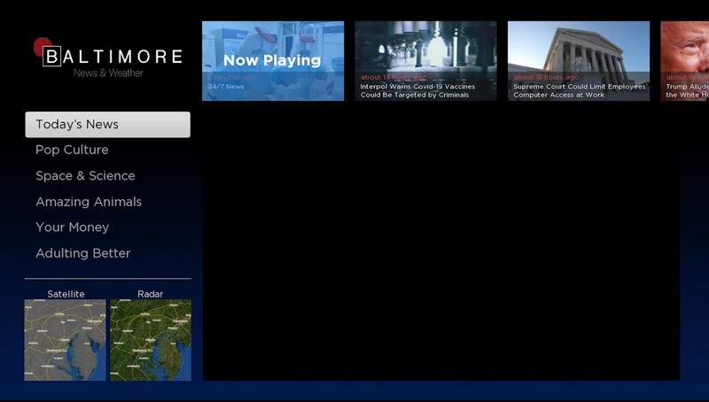The height and width of the screenshot is (402, 709).
Task: Select the Today's News category
Action: pyautogui.click(x=107, y=125)
